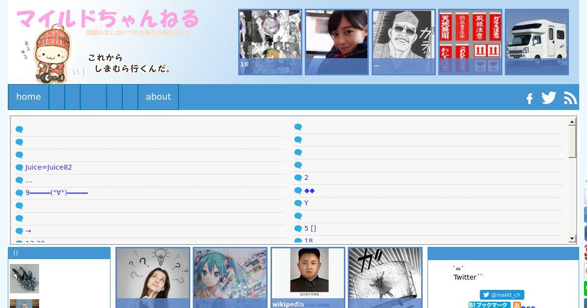Open the RSS feed icon in the nav bar

point(570,98)
